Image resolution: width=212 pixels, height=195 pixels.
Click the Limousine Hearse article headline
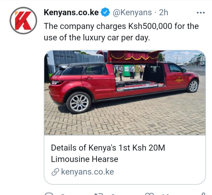[108, 153]
